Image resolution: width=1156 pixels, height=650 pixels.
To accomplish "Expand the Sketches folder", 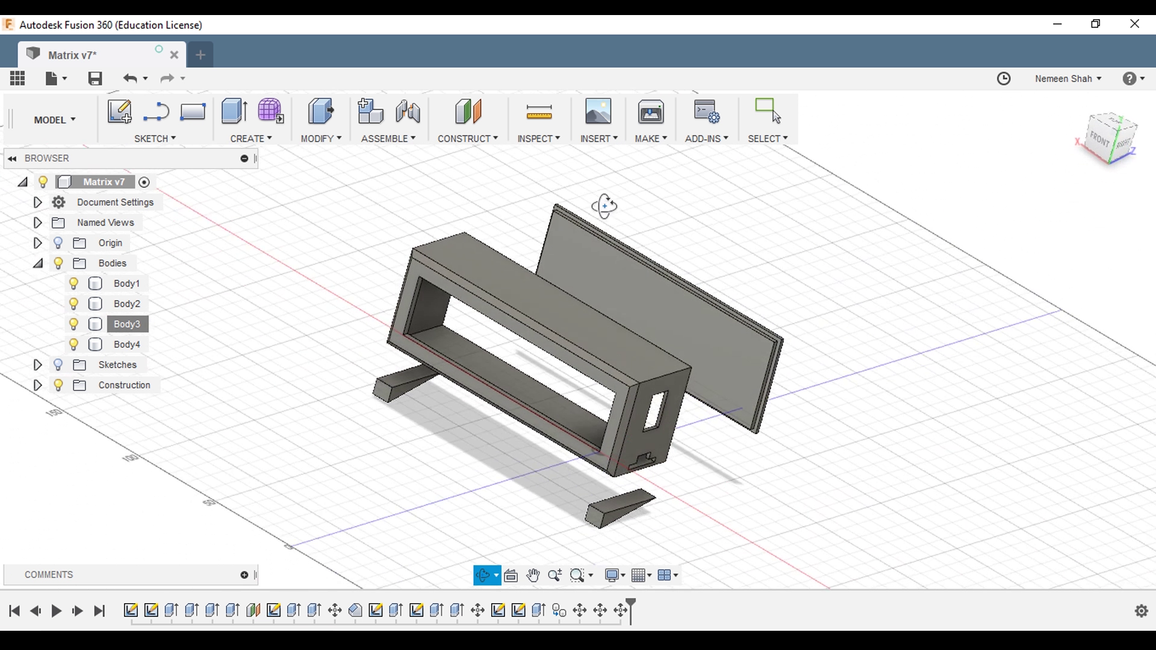I will point(37,365).
